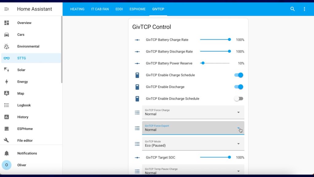Switch to the HEATING tab
314x177 pixels.
tap(77, 9)
